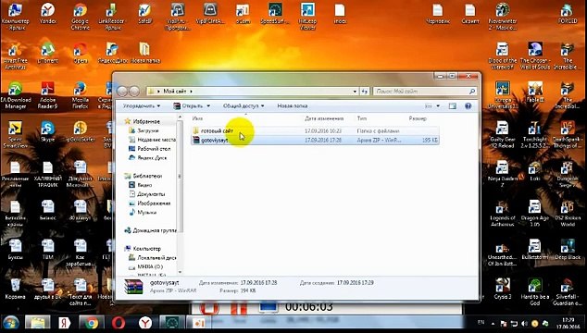
Task: Open the Adobe Reader 9 desktop shortcut
Action: click(48, 96)
